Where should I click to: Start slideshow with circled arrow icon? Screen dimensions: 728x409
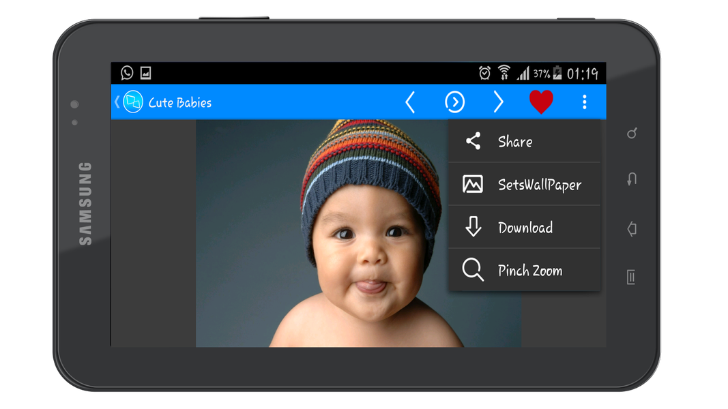click(x=454, y=102)
